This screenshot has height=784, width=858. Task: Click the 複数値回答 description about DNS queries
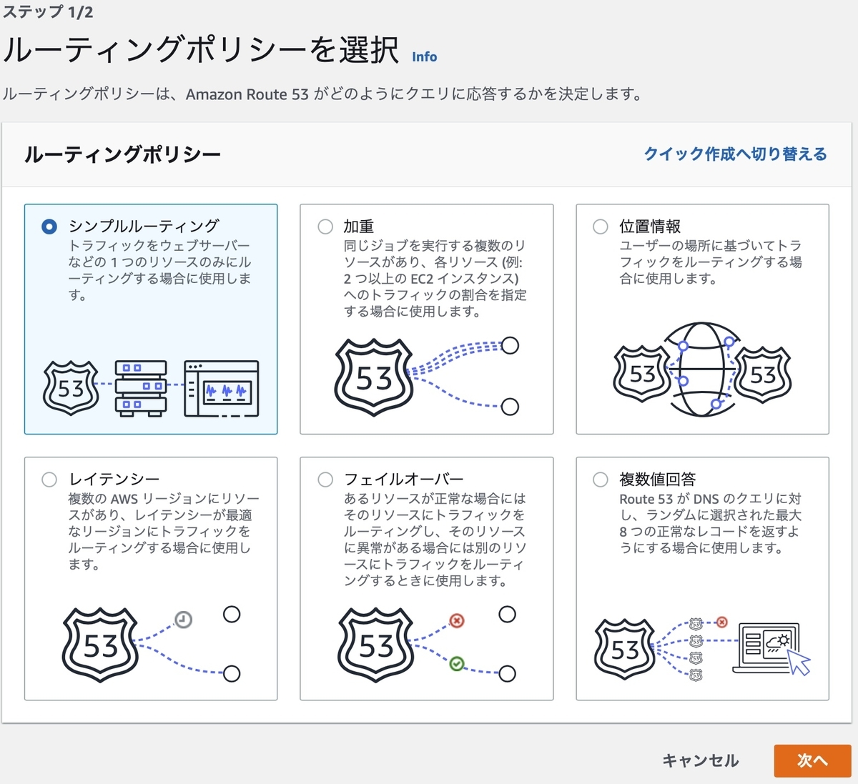click(711, 523)
